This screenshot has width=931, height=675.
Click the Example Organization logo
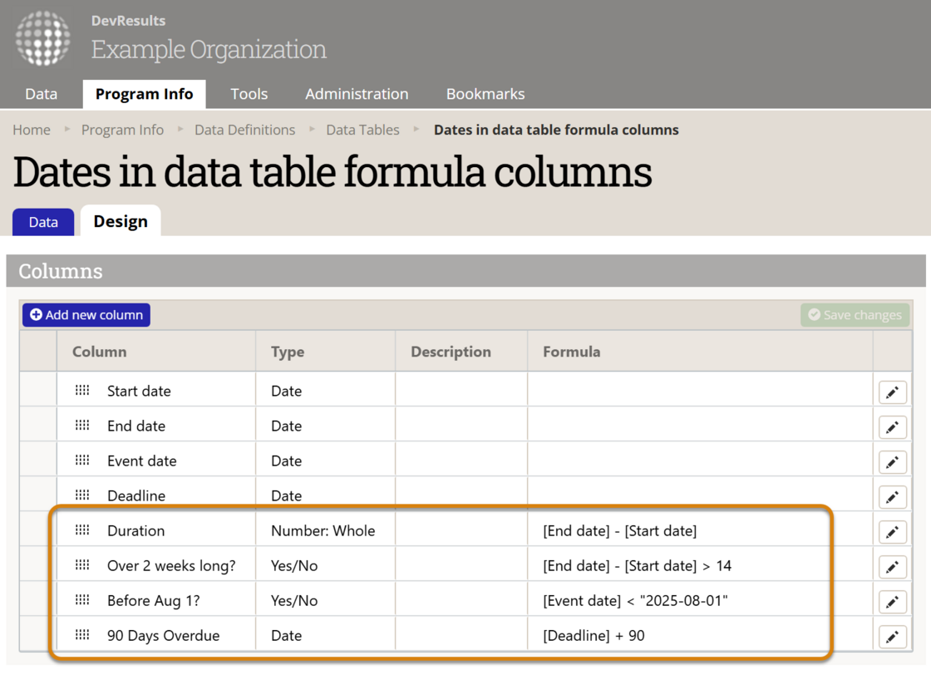coord(42,38)
